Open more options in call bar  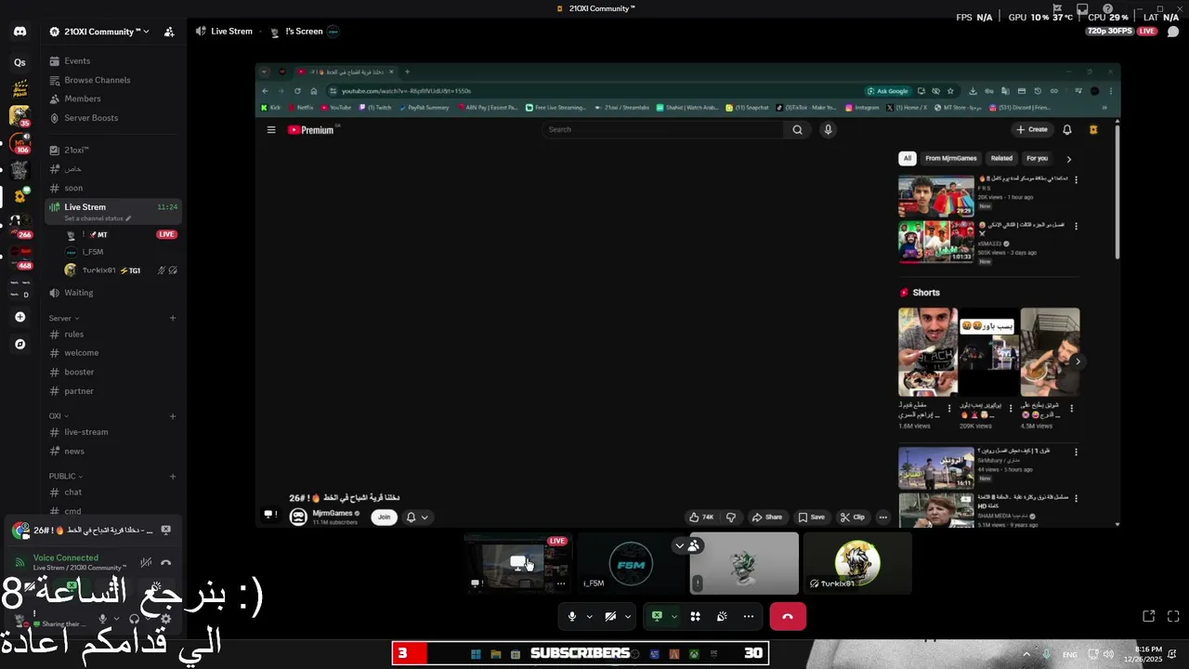coord(749,616)
